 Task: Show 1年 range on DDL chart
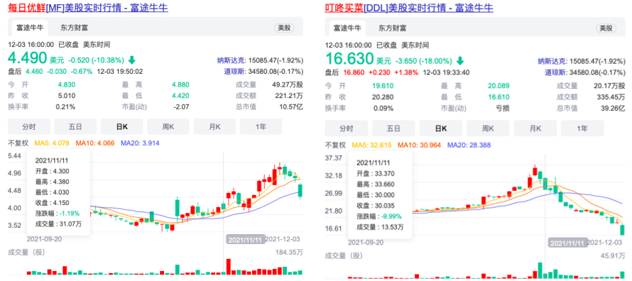tap(582, 128)
